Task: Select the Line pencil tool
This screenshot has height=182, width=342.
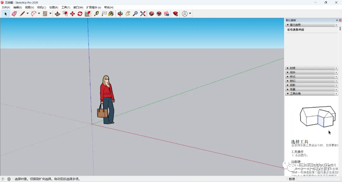Action: (22, 14)
